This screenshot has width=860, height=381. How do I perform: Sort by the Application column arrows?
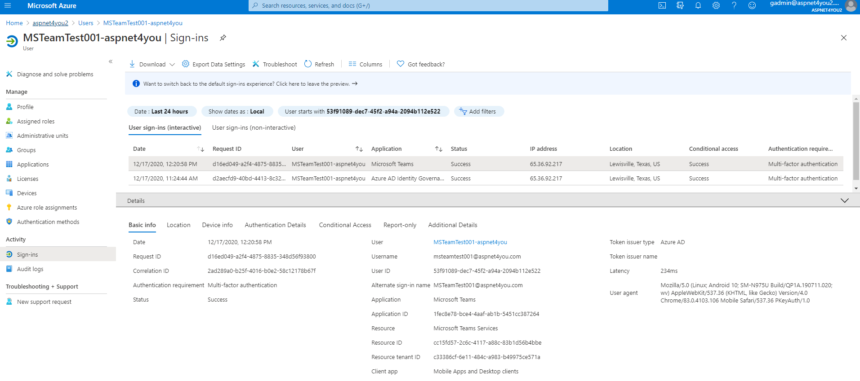pos(439,149)
